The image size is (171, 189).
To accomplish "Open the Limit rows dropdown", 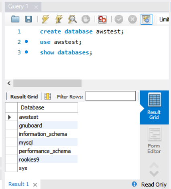I will (x=163, y=20).
